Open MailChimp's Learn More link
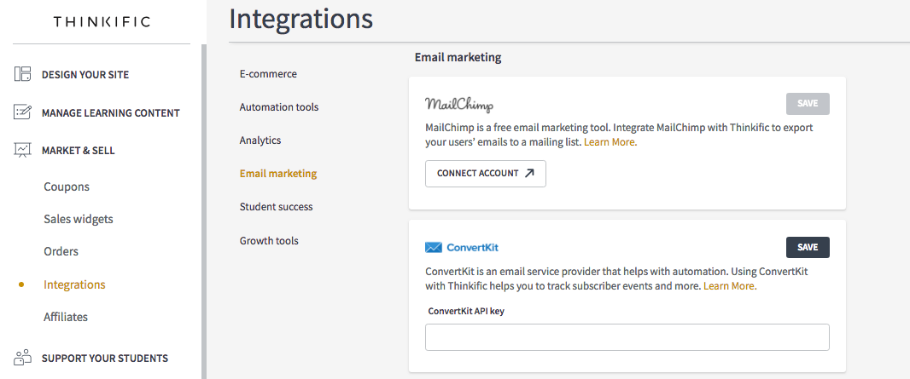The height and width of the screenshot is (379, 910). 610,141
